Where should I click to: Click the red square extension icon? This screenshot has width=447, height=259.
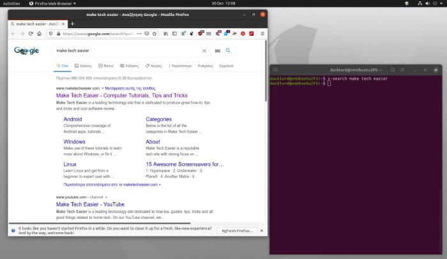pos(252,34)
